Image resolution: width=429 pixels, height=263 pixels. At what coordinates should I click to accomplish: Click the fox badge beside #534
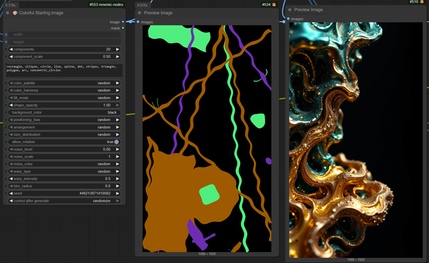point(273,5)
